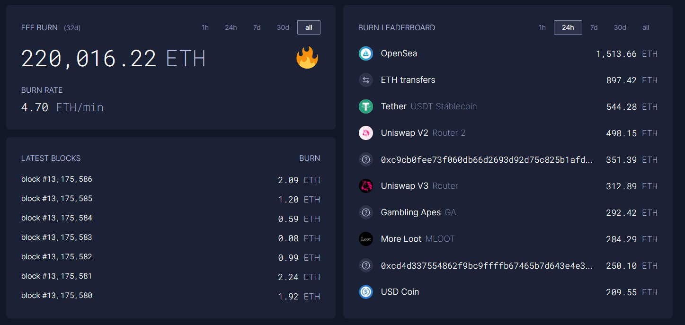Click the Tether logo icon
685x325 pixels.
[366, 107]
